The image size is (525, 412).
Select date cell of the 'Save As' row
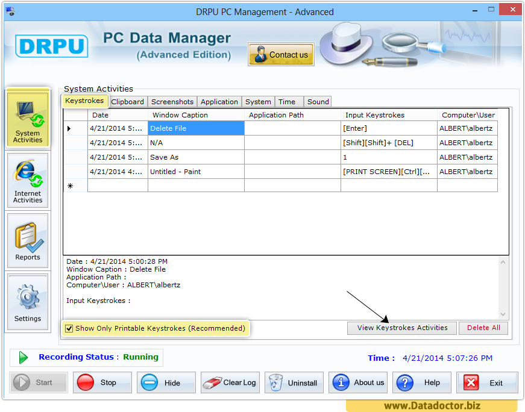(x=118, y=157)
